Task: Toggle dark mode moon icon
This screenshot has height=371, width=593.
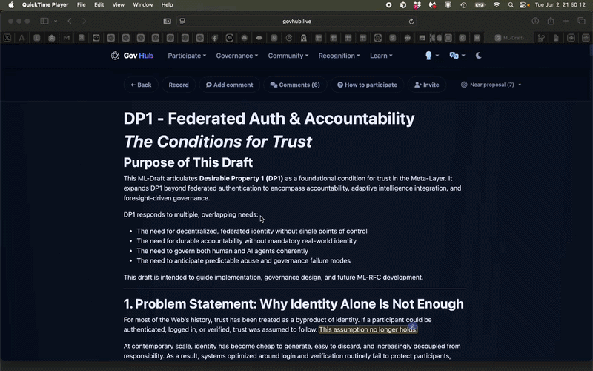Action: 478,56
